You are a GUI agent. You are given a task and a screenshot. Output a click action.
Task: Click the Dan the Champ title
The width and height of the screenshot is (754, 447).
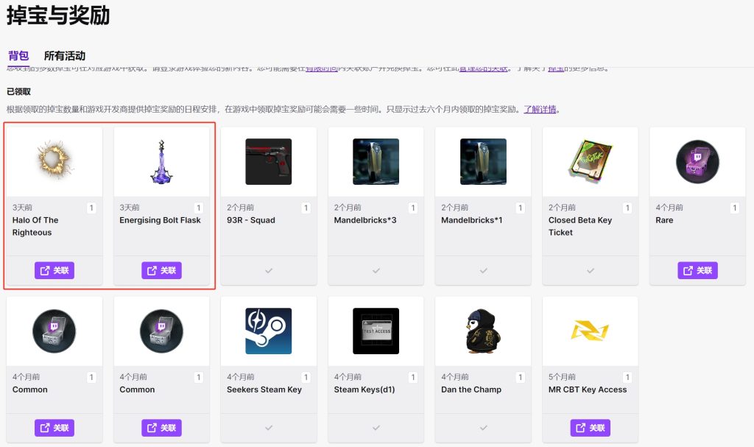(471, 390)
